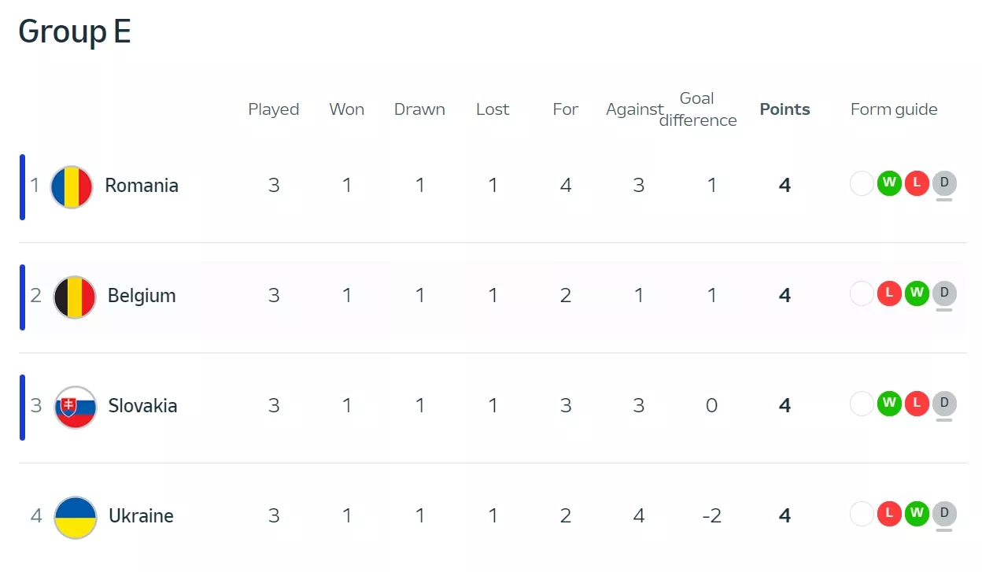Open the Belgium team link
982x572 pixels.
tap(142, 296)
